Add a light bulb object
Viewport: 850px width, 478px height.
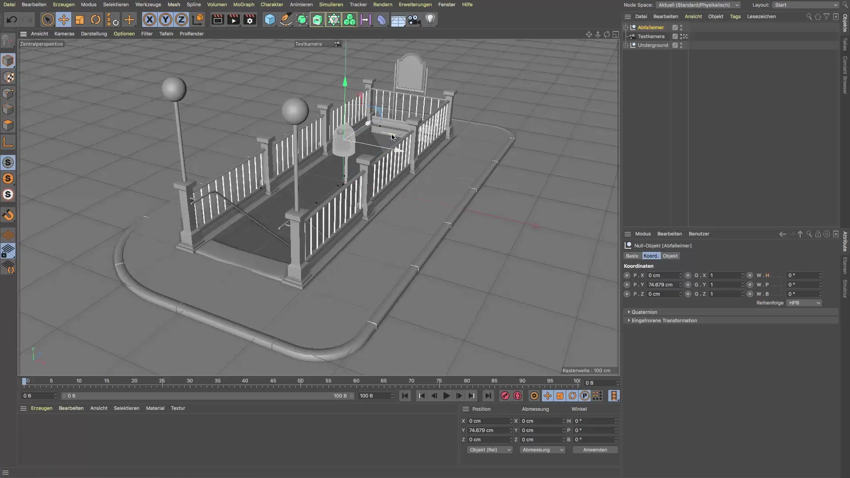(x=430, y=19)
